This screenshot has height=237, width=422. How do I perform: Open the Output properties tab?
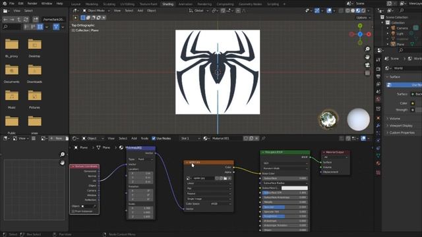point(378,76)
